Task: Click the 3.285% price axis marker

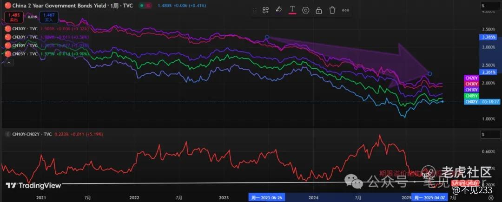Action: click(x=488, y=37)
